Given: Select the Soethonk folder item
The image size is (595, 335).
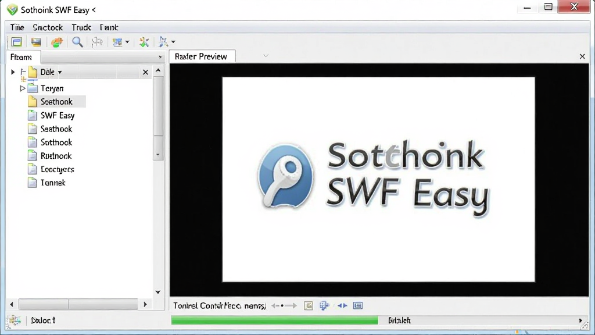Looking at the screenshot, I should coord(56,102).
